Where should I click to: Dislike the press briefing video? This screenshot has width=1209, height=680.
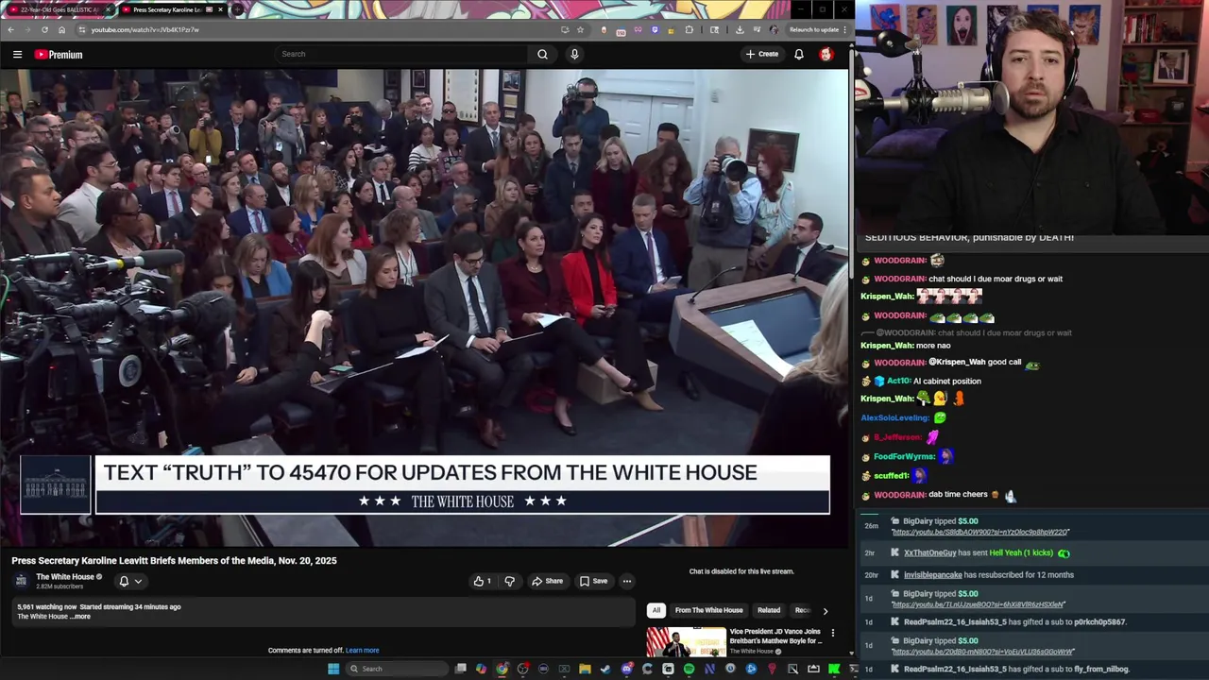tap(509, 581)
